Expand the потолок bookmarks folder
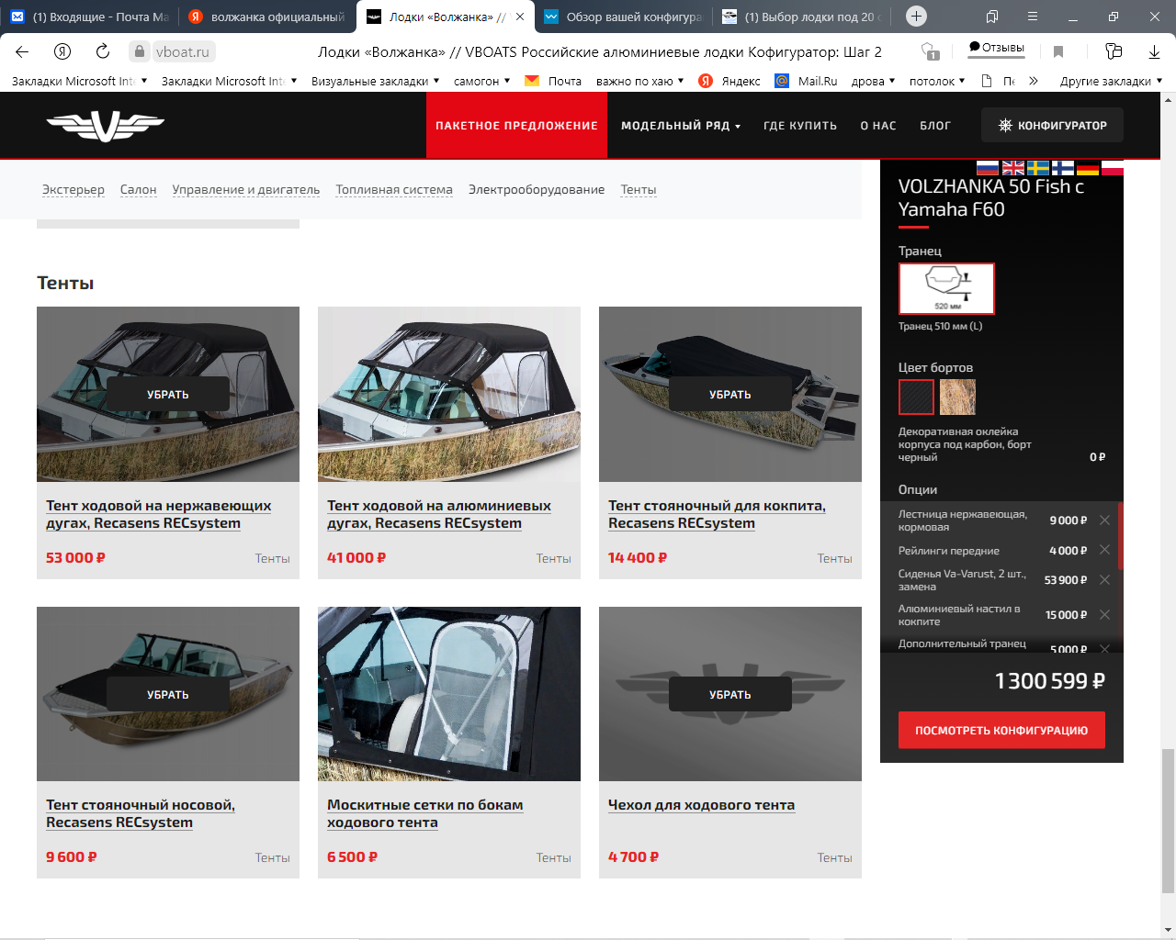This screenshot has width=1176, height=940. pyautogui.click(x=937, y=81)
